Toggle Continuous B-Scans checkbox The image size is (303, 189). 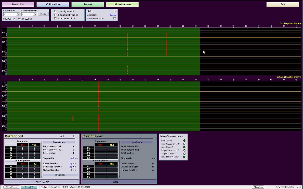(x=114, y=19)
